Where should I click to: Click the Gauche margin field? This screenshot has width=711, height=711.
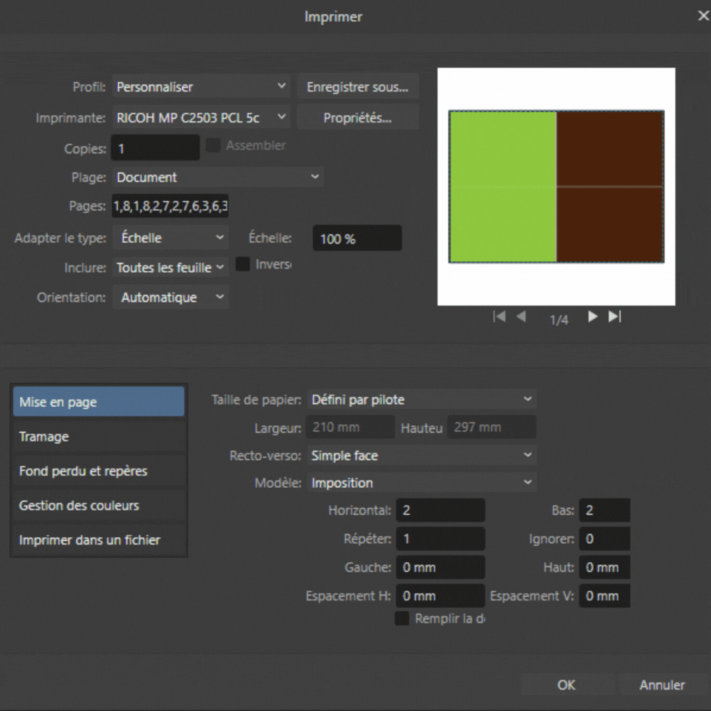tap(440, 567)
